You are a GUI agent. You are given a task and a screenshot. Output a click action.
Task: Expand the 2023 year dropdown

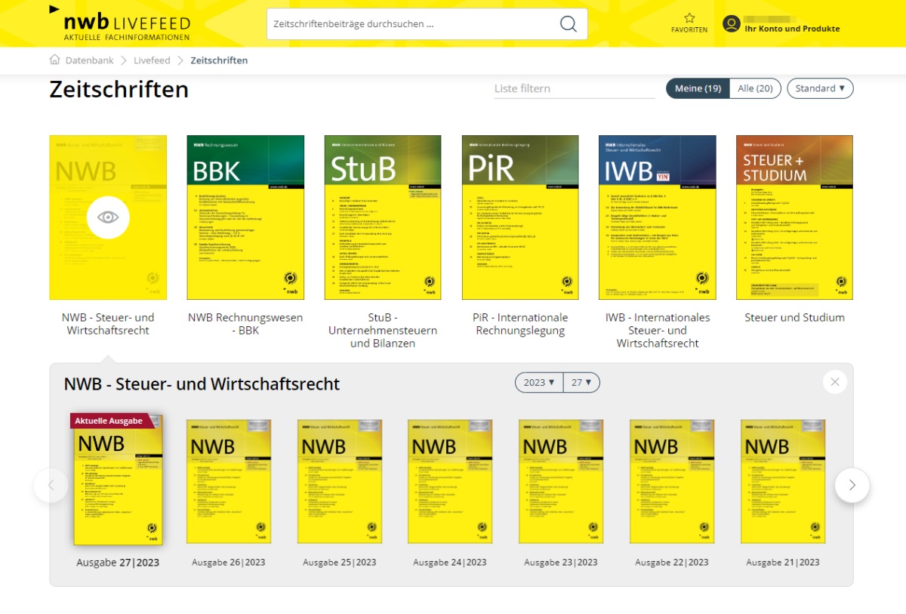click(539, 382)
